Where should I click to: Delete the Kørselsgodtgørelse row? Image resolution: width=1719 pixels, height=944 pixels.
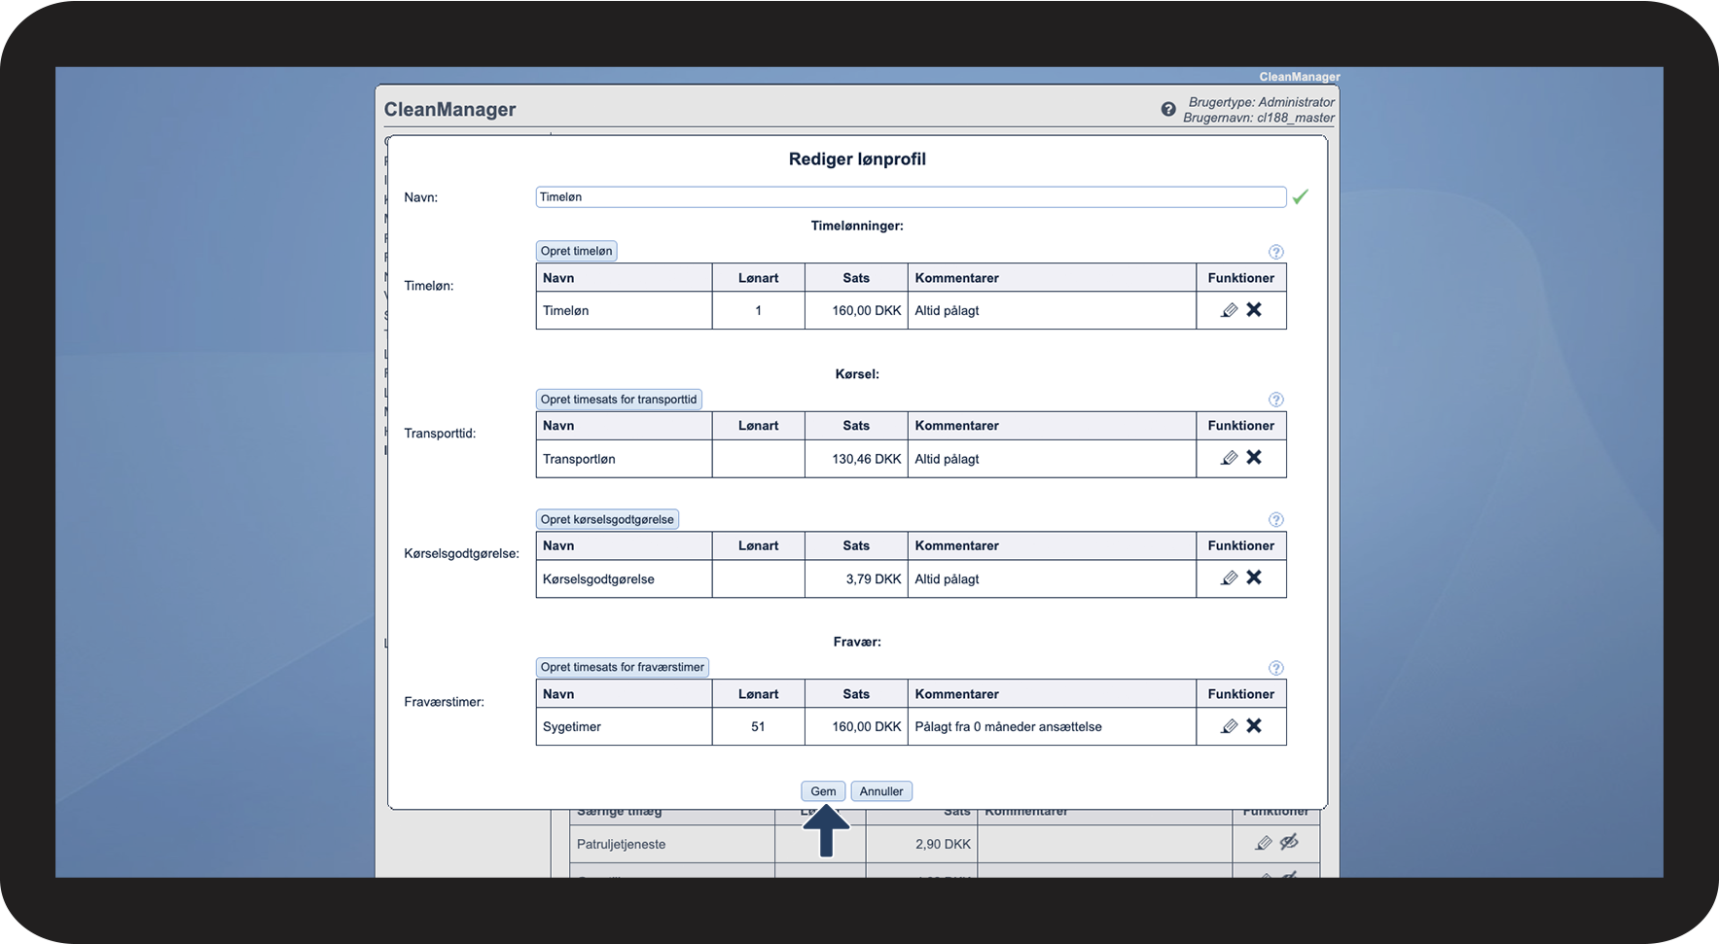(x=1254, y=577)
